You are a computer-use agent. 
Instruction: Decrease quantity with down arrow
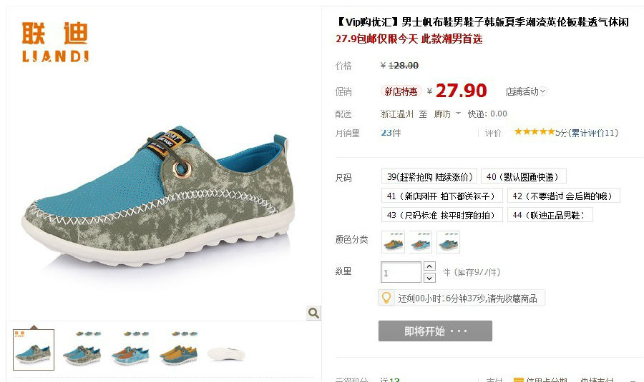tap(429, 278)
